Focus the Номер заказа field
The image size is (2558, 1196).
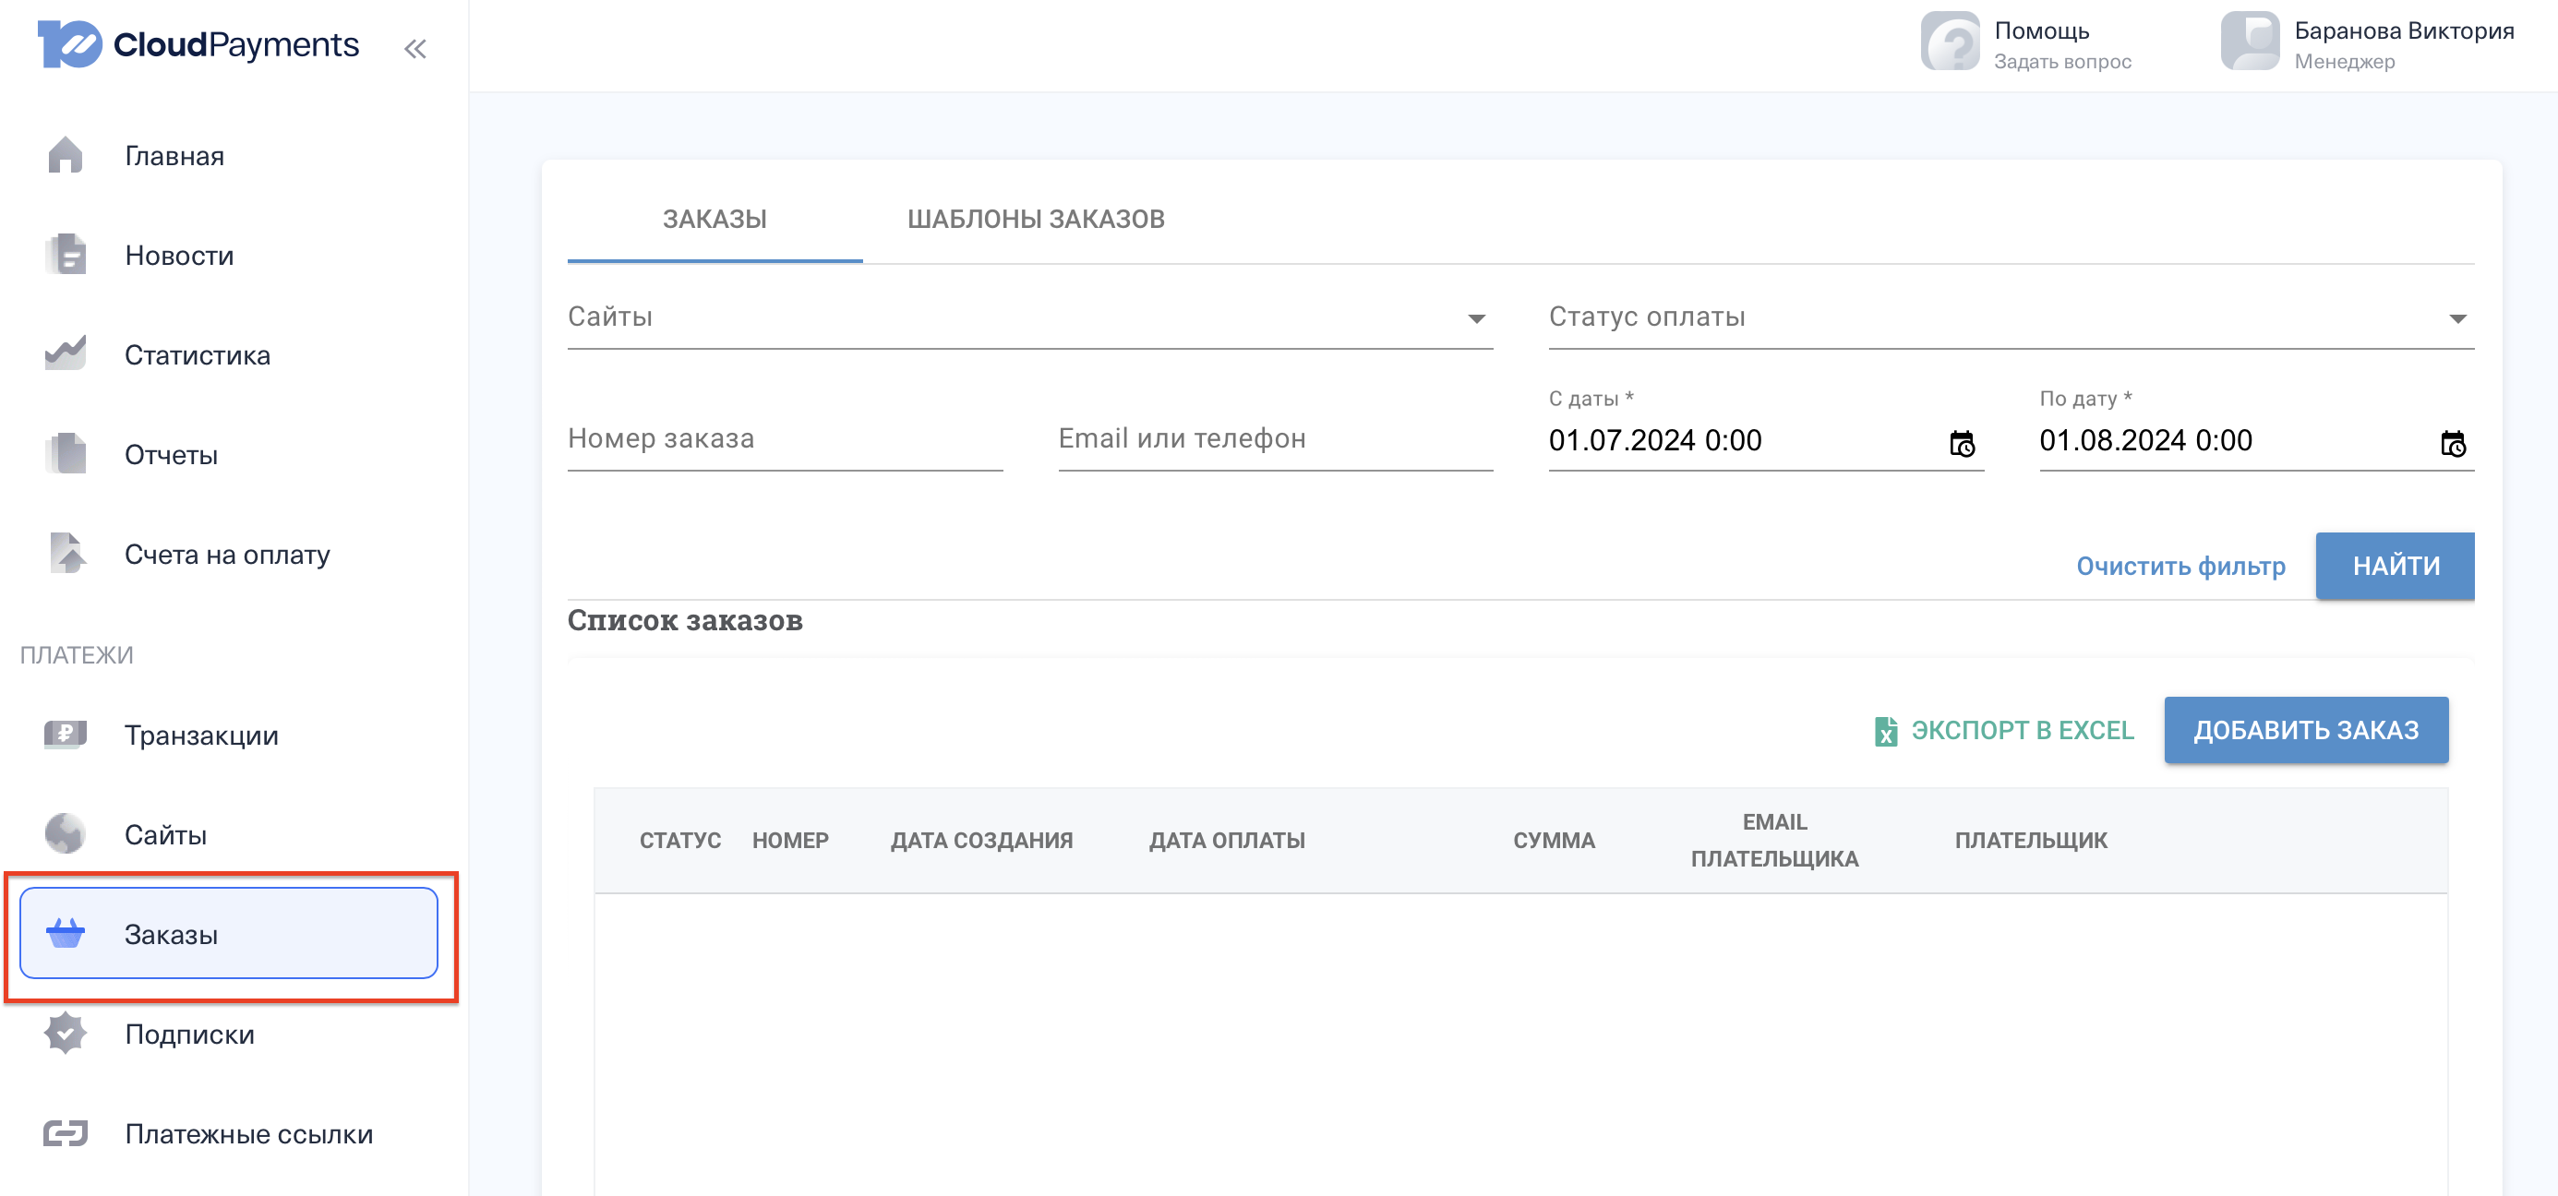[785, 438]
